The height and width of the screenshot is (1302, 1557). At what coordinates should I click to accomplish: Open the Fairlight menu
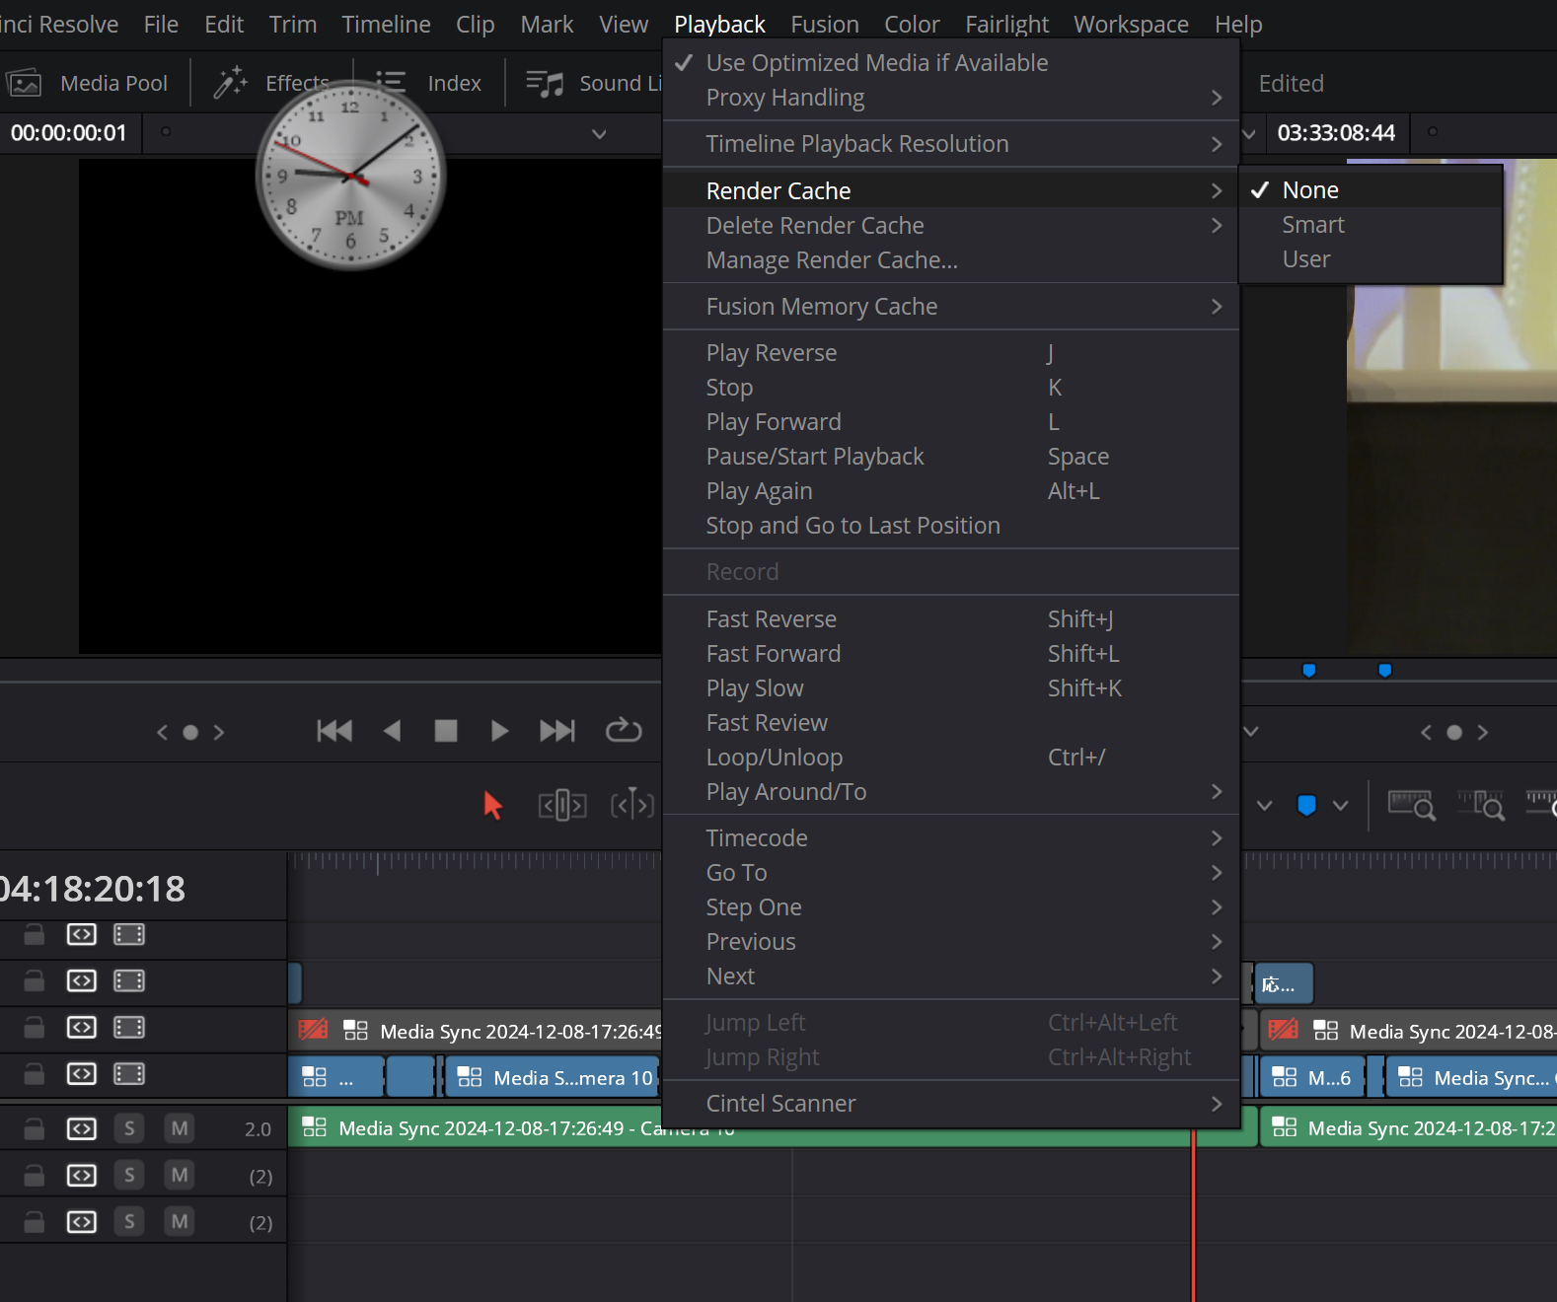coord(1005,24)
